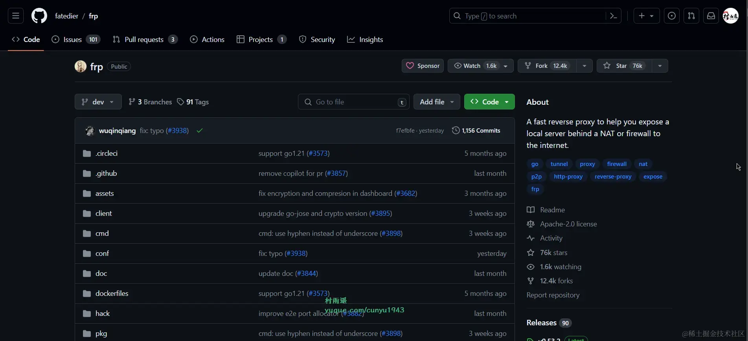Click the cmd folder icon
Image resolution: width=748 pixels, height=341 pixels.
[87, 233]
